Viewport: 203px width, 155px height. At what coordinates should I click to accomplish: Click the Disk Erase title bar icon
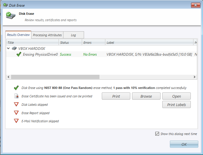click(6, 5)
